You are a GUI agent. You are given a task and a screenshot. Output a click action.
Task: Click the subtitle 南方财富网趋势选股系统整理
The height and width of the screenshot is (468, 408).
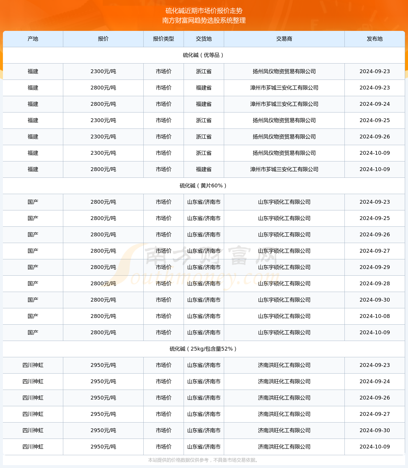tap(204, 20)
